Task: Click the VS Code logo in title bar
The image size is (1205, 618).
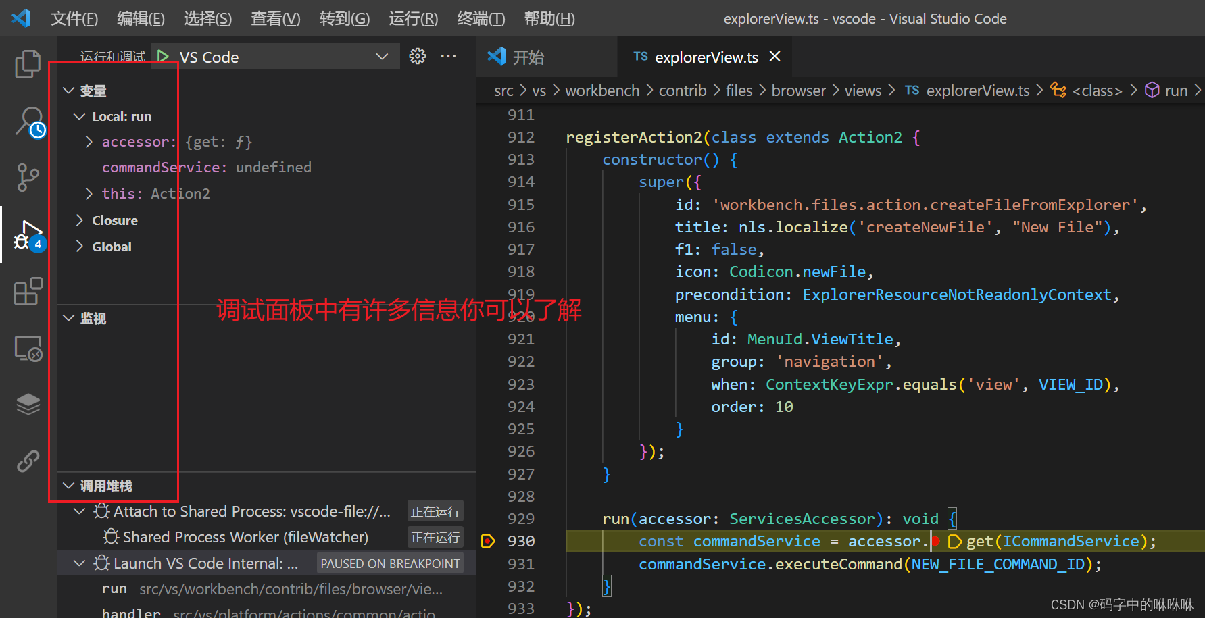Action: [x=21, y=18]
